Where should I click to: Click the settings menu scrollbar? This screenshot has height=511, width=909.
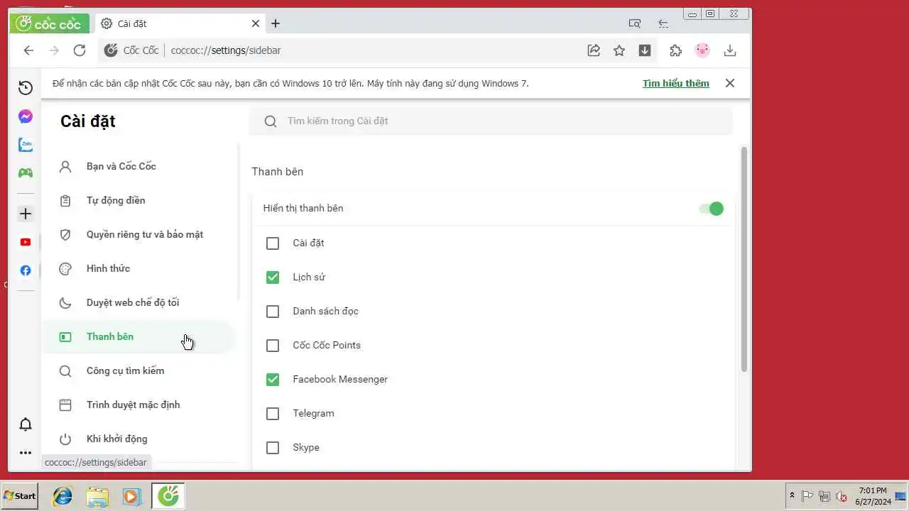tap(239, 221)
